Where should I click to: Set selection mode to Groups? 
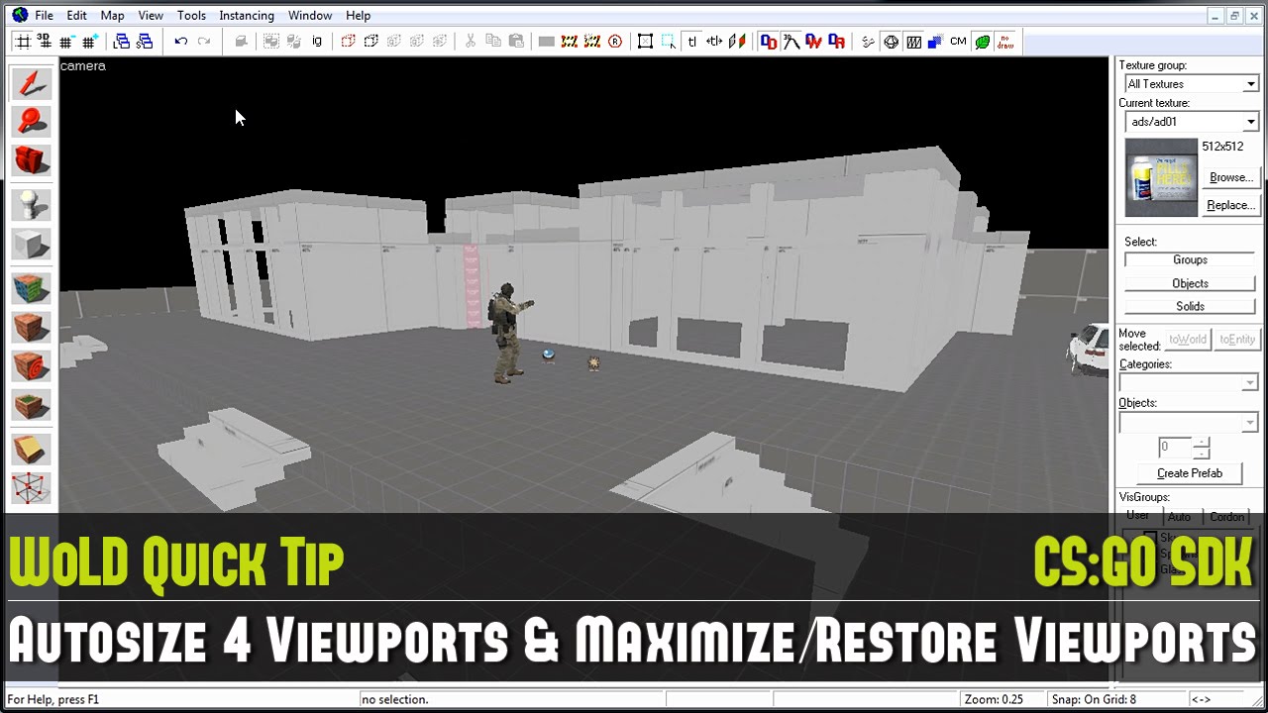1190,259
